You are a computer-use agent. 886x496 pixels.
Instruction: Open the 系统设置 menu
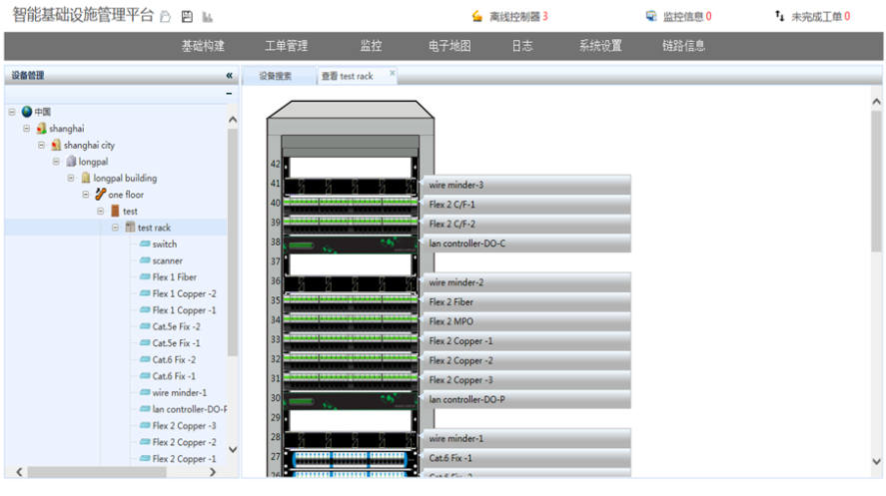(x=599, y=46)
